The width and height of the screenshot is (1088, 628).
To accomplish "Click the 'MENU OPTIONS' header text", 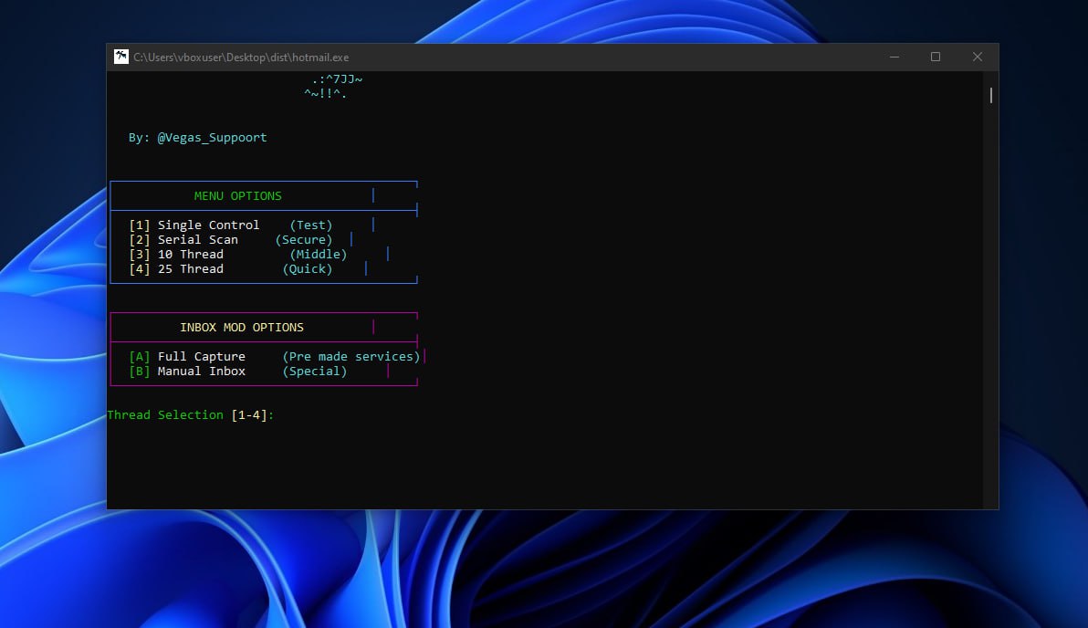I will pyautogui.click(x=238, y=196).
